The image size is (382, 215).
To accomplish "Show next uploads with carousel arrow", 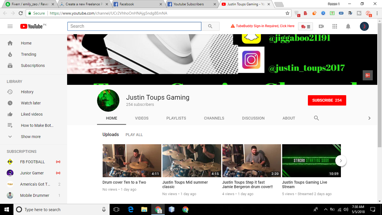I will tap(341, 161).
